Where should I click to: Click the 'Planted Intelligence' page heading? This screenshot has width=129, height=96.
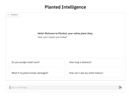pos(65,7)
